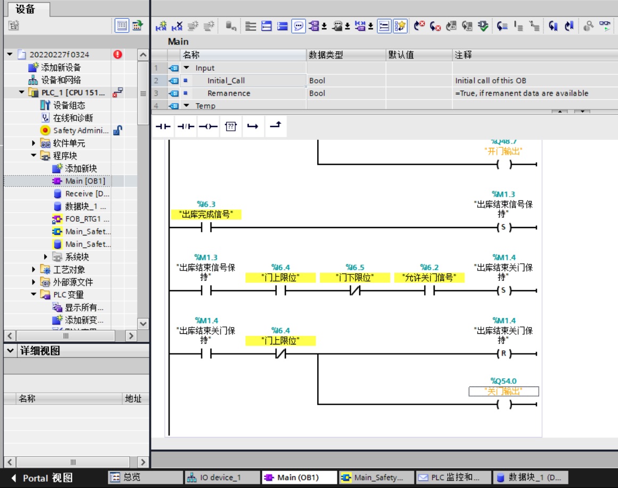Insert an output coil instruction

click(x=208, y=127)
